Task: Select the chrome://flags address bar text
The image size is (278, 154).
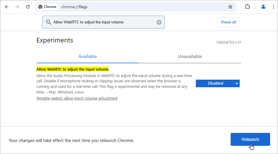Action: pyautogui.click(x=74, y=7)
